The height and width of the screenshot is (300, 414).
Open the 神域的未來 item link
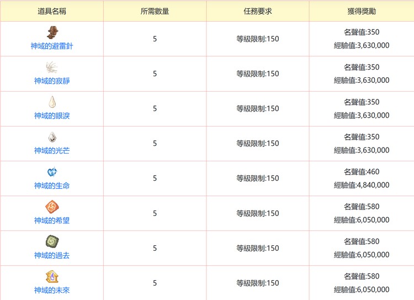52,290
